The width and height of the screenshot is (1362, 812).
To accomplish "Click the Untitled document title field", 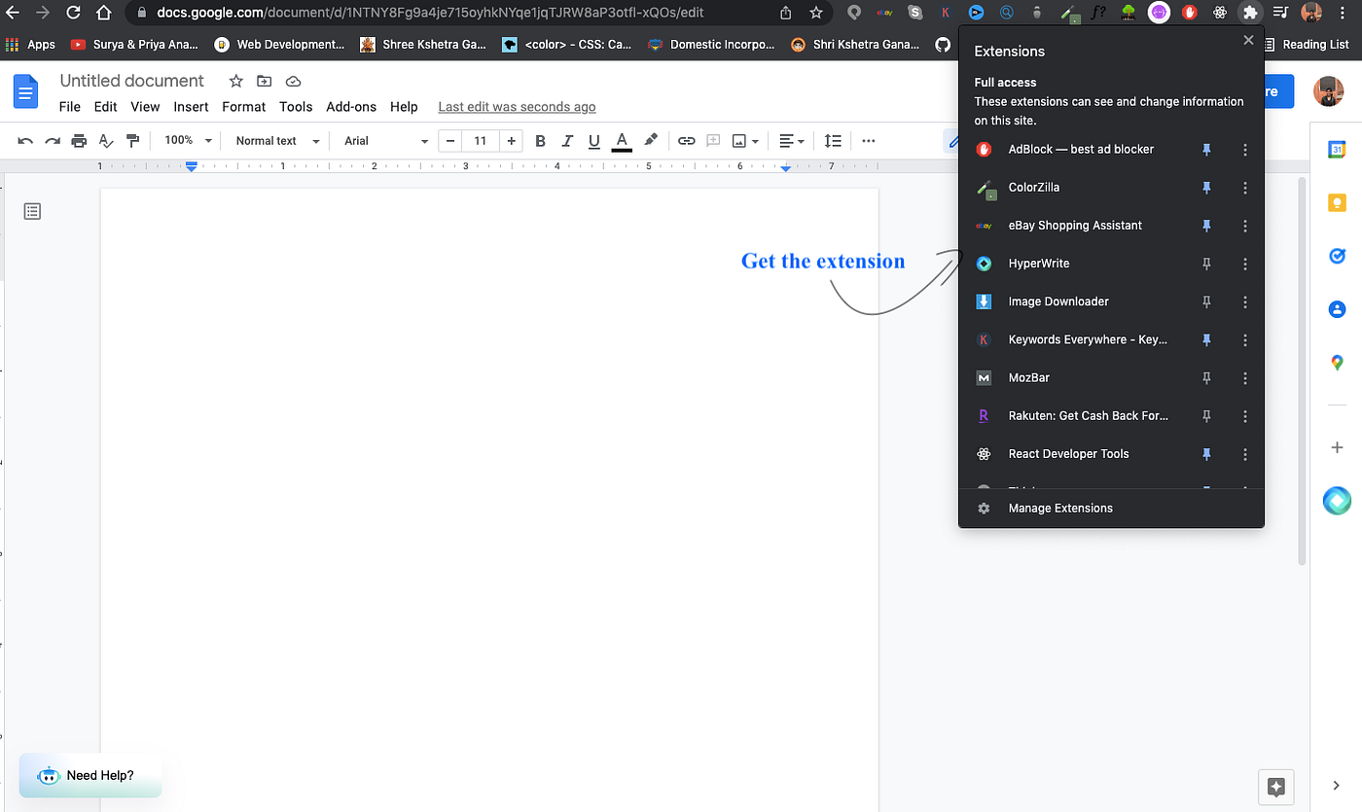I will click(x=131, y=81).
